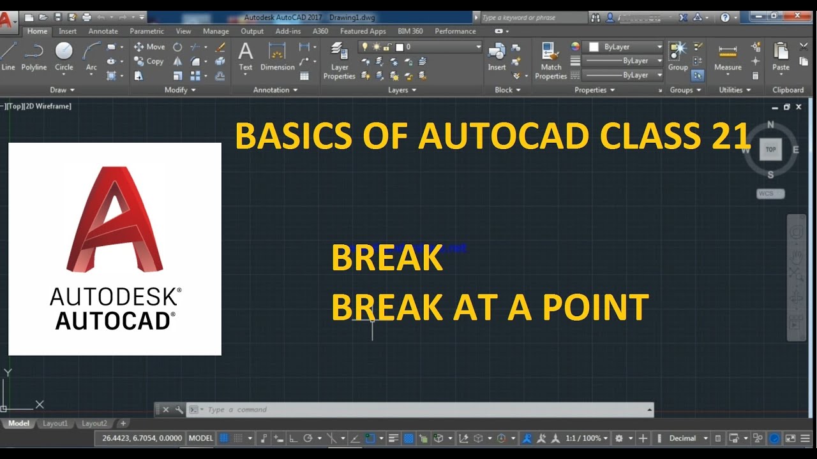Viewport: 817px width, 459px height.
Task: Open the layer selection dropdown showing 0
Action: 420,47
